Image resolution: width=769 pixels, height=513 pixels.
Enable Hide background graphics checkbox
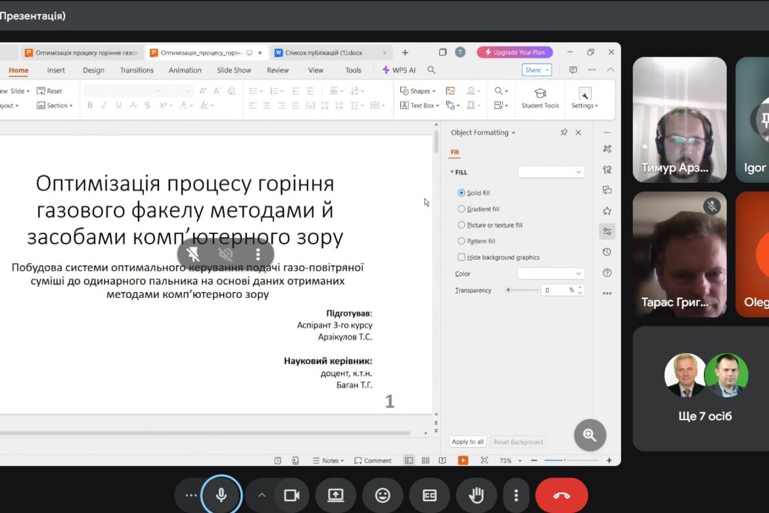pos(461,257)
